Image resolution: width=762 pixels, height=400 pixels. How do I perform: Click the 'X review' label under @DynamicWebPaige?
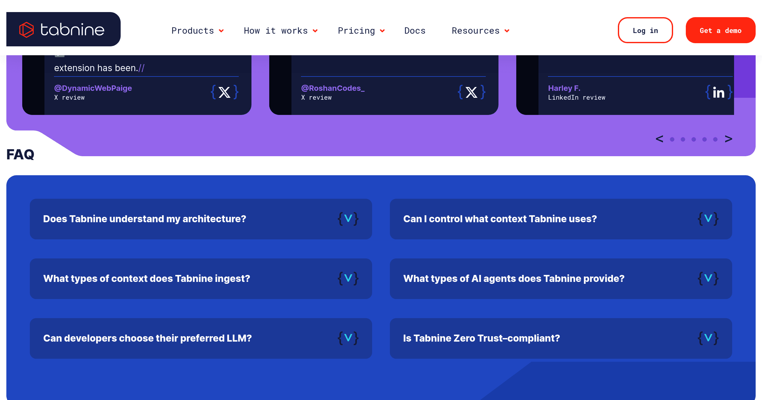pyautogui.click(x=70, y=98)
